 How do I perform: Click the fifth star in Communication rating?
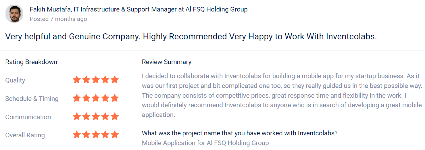tap(115, 117)
